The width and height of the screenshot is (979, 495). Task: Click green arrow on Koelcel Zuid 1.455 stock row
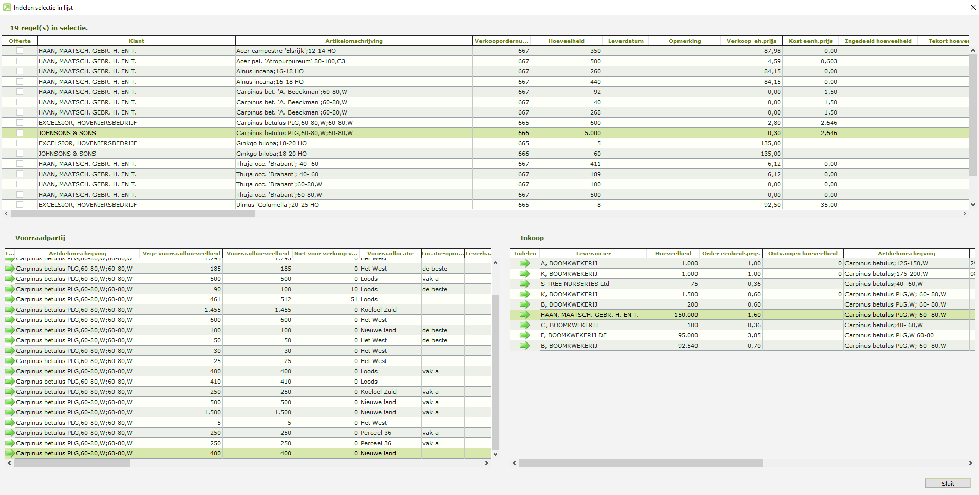coord(10,310)
